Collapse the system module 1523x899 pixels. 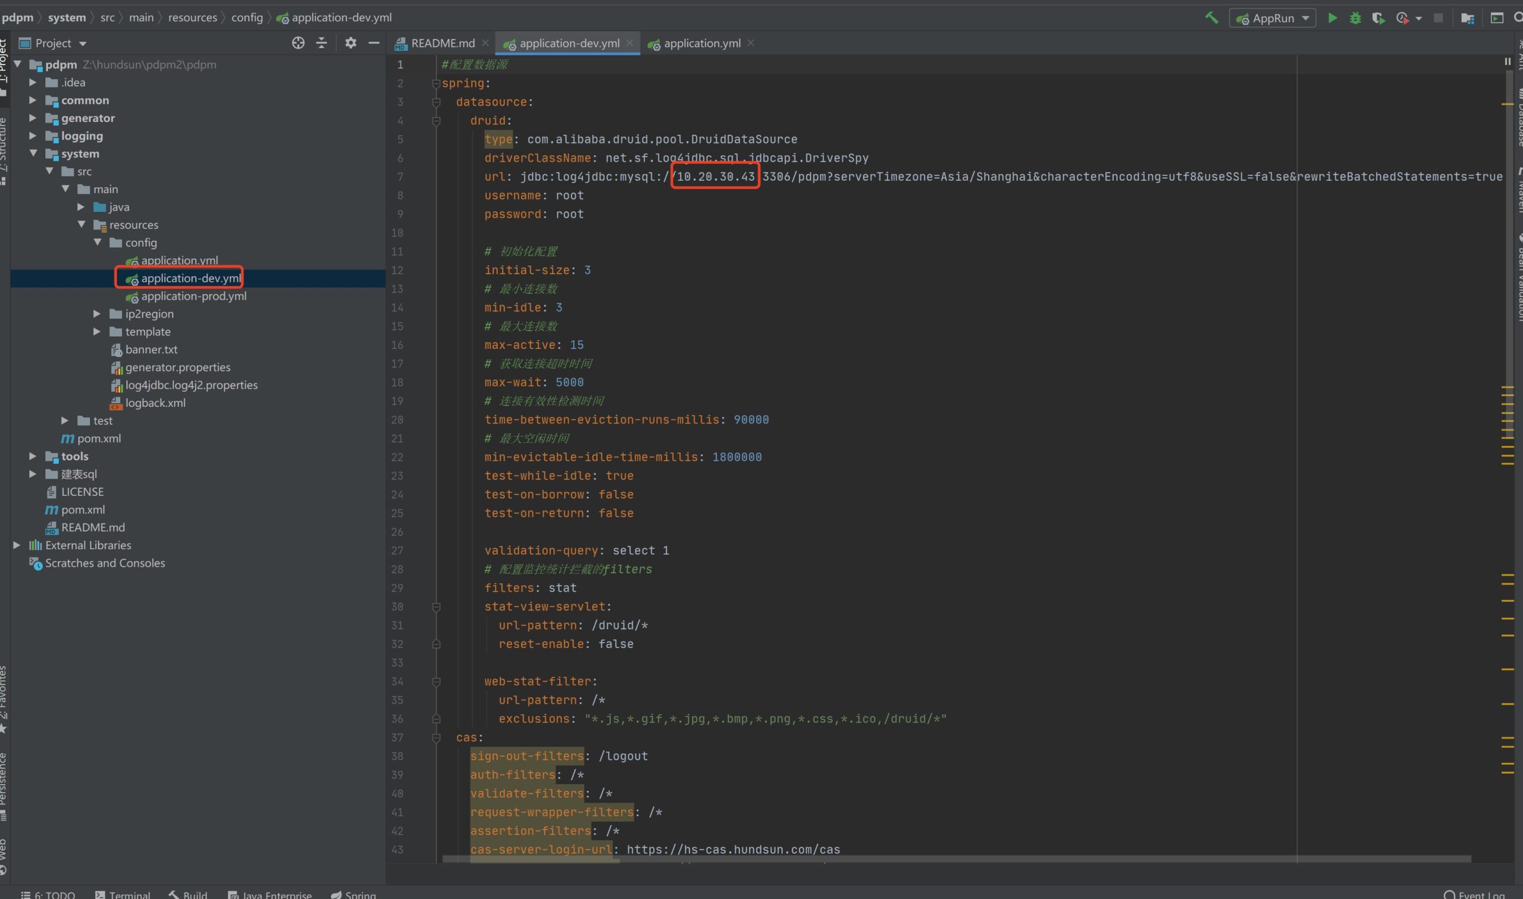pos(33,153)
